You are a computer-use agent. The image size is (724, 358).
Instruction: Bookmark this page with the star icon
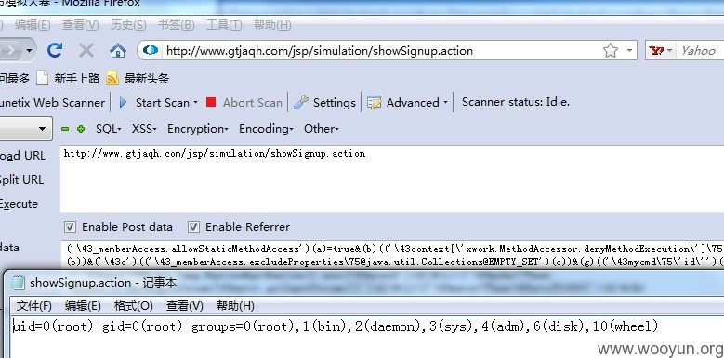[x=611, y=50]
